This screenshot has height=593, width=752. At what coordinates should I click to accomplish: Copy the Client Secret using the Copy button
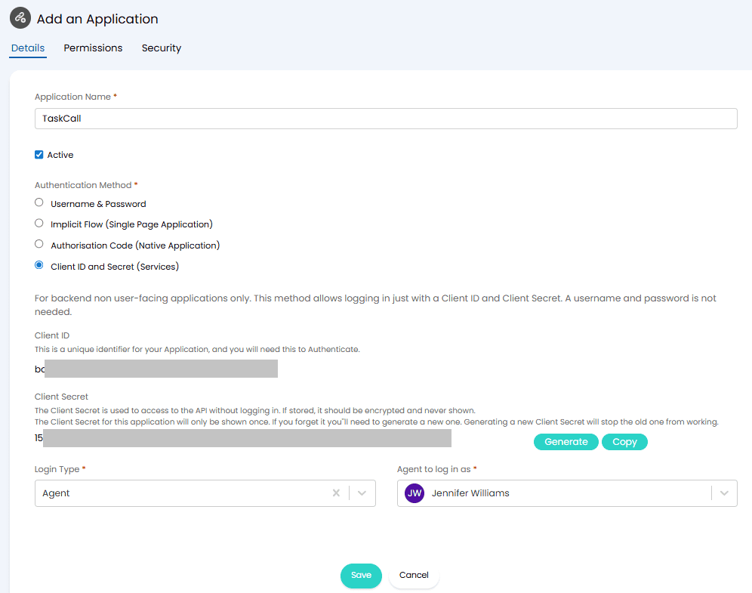pyautogui.click(x=624, y=441)
